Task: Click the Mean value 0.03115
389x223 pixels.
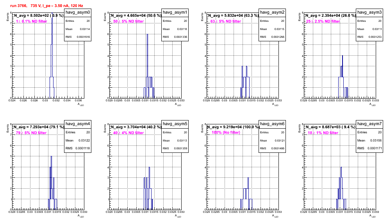Action: [x=279, y=29]
